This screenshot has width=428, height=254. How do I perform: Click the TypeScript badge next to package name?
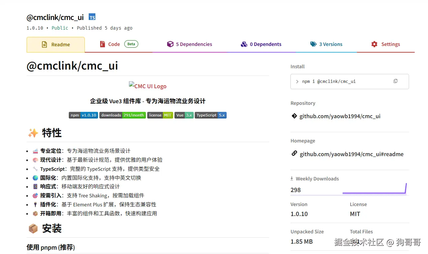[92, 17]
